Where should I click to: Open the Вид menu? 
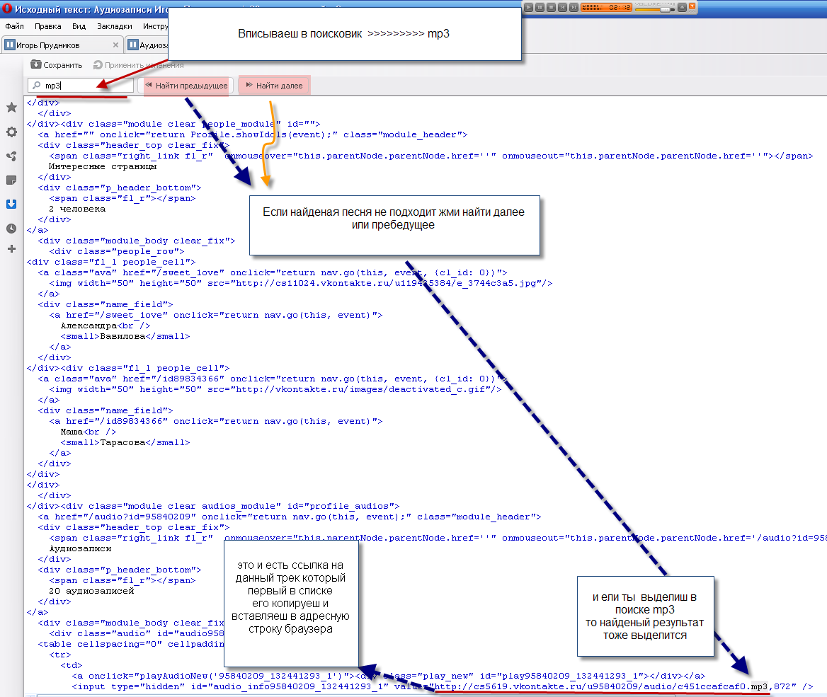tap(79, 26)
